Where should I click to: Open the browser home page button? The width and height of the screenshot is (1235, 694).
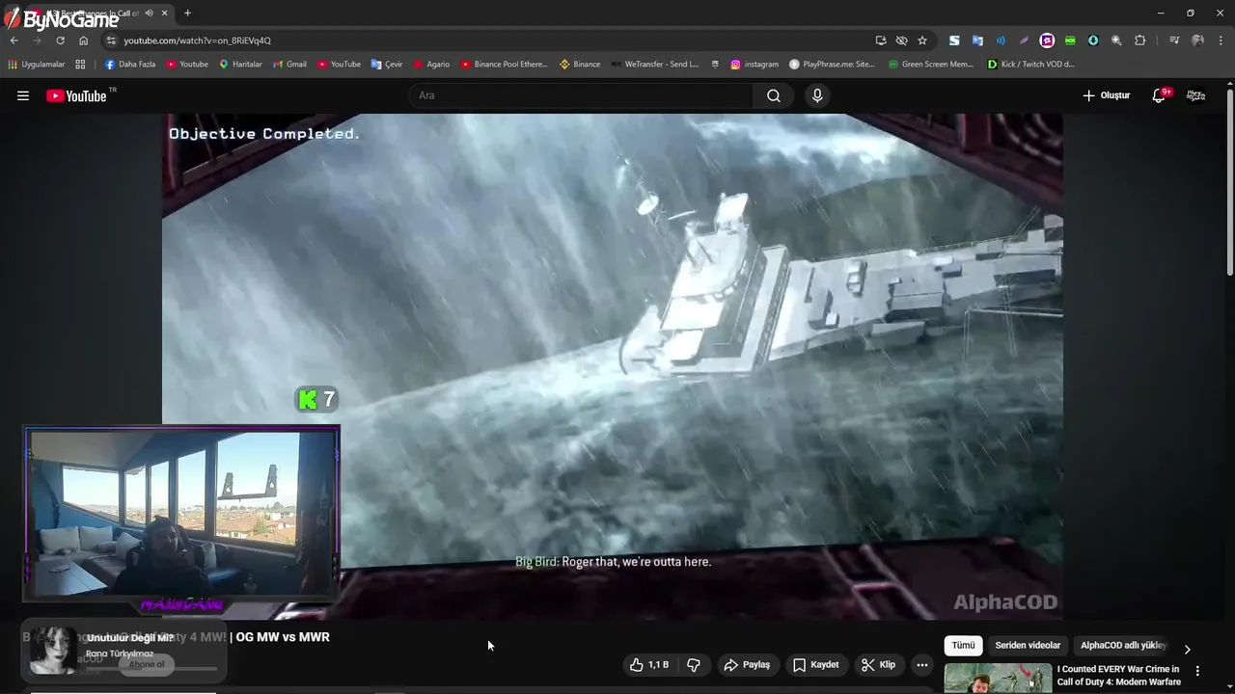pyautogui.click(x=83, y=40)
